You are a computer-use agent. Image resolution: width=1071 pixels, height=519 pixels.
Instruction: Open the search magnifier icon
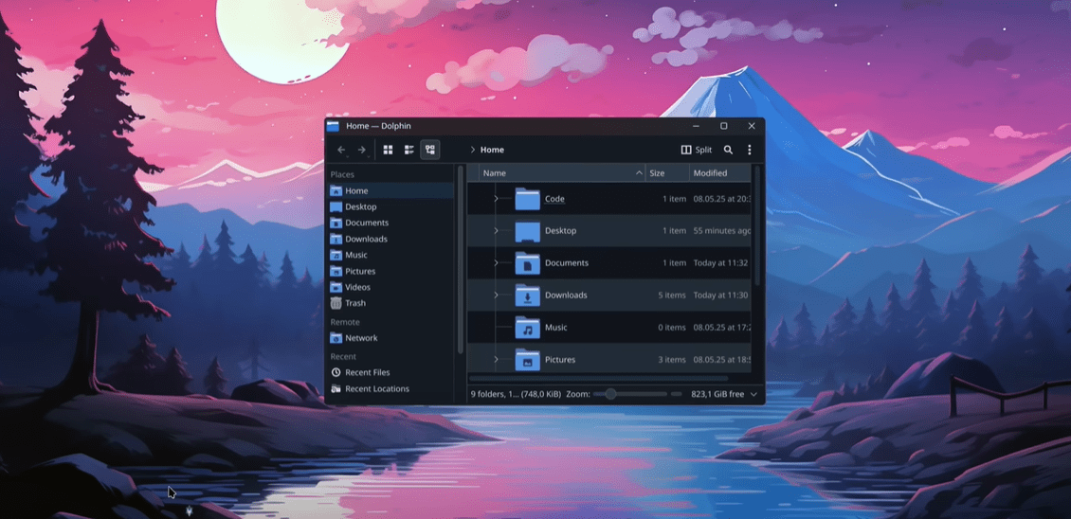pyautogui.click(x=728, y=150)
